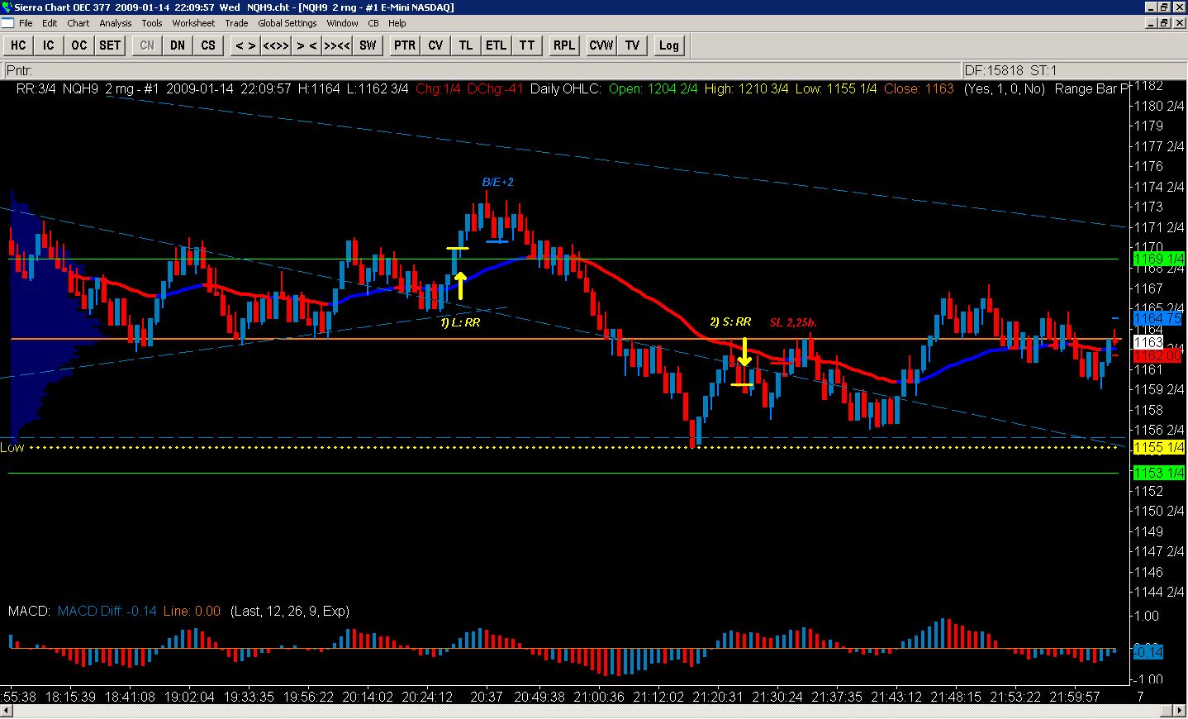The height and width of the screenshot is (719, 1188).
Task: Click the TV toolbar button
Action: pos(632,45)
